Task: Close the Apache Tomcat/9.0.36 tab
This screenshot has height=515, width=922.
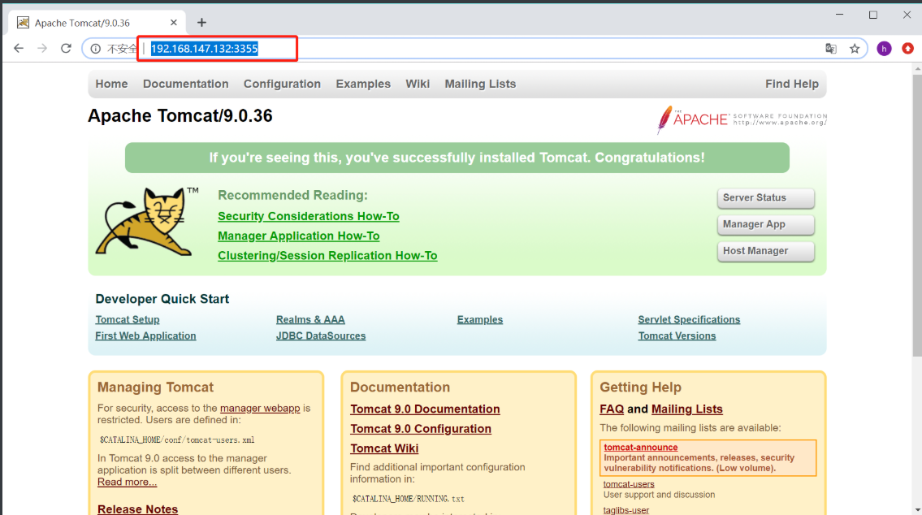Action: tap(174, 23)
